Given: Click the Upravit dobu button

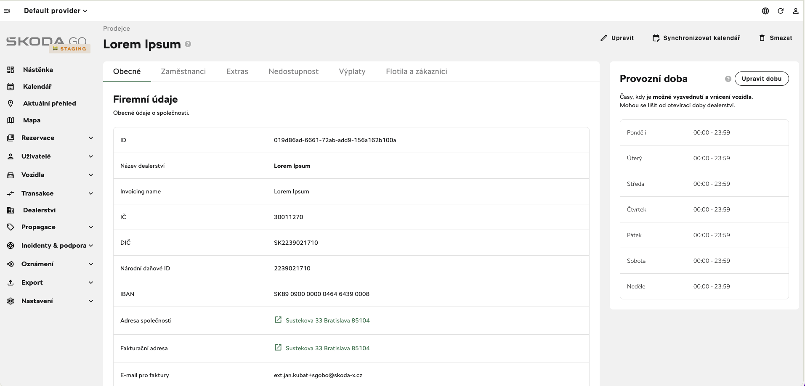Looking at the screenshot, I should (x=762, y=79).
